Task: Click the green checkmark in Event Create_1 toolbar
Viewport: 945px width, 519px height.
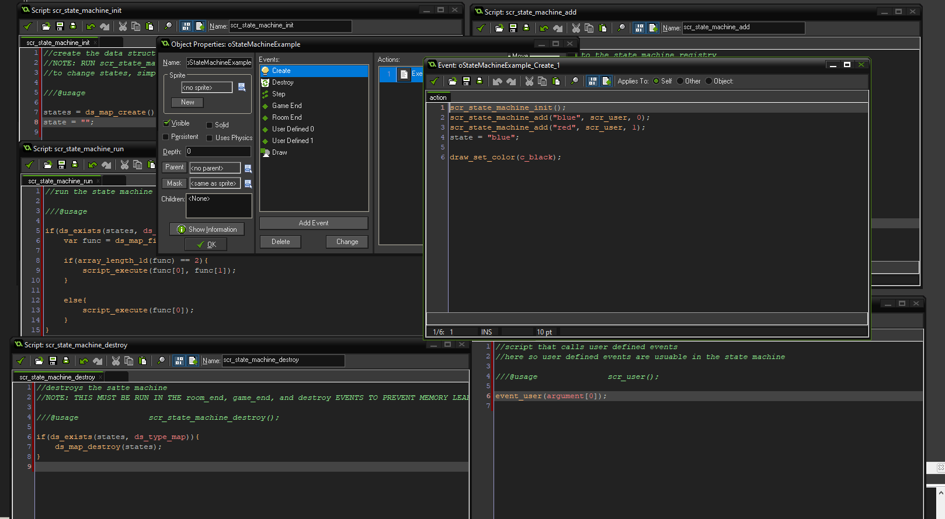Action: (x=434, y=81)
